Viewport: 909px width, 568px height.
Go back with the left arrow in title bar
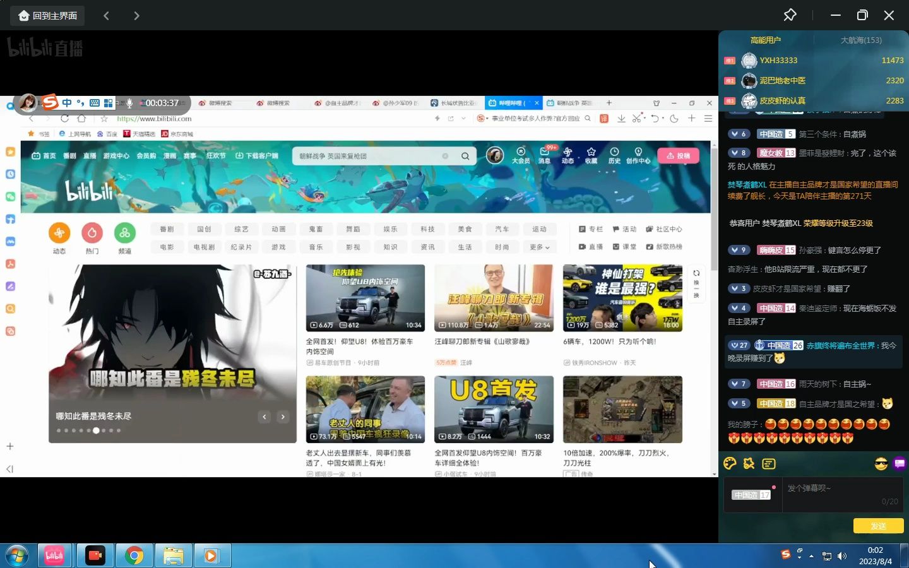(x=106, y=15)
